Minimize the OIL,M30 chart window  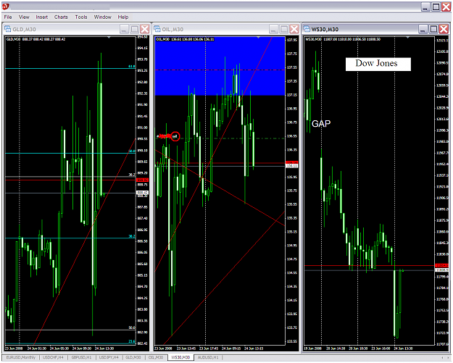tap(273, 29)
